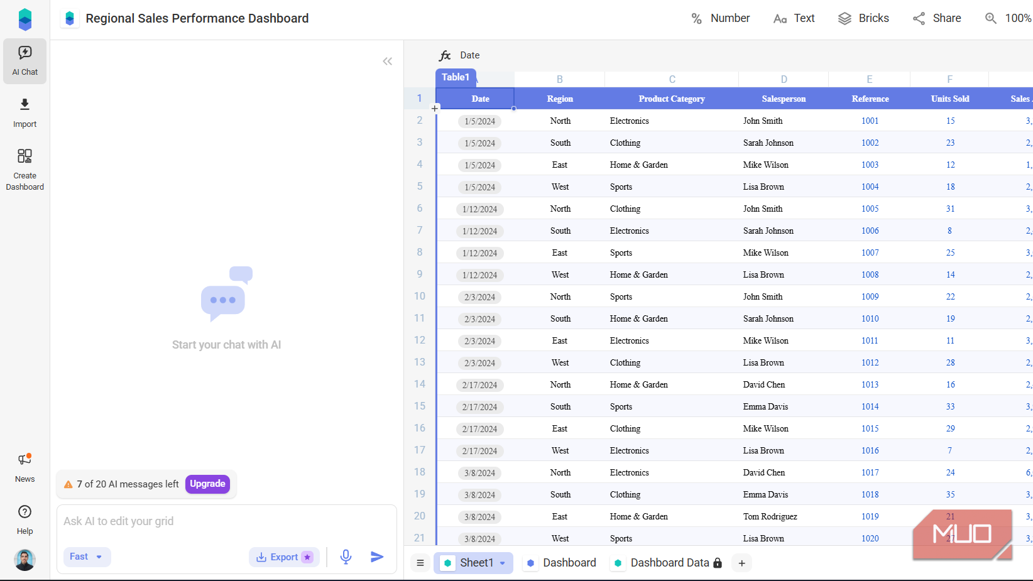Screen dimensions: 1033x581
Task: Click the 2/17/2024 date in row 17
Action: 480,451
